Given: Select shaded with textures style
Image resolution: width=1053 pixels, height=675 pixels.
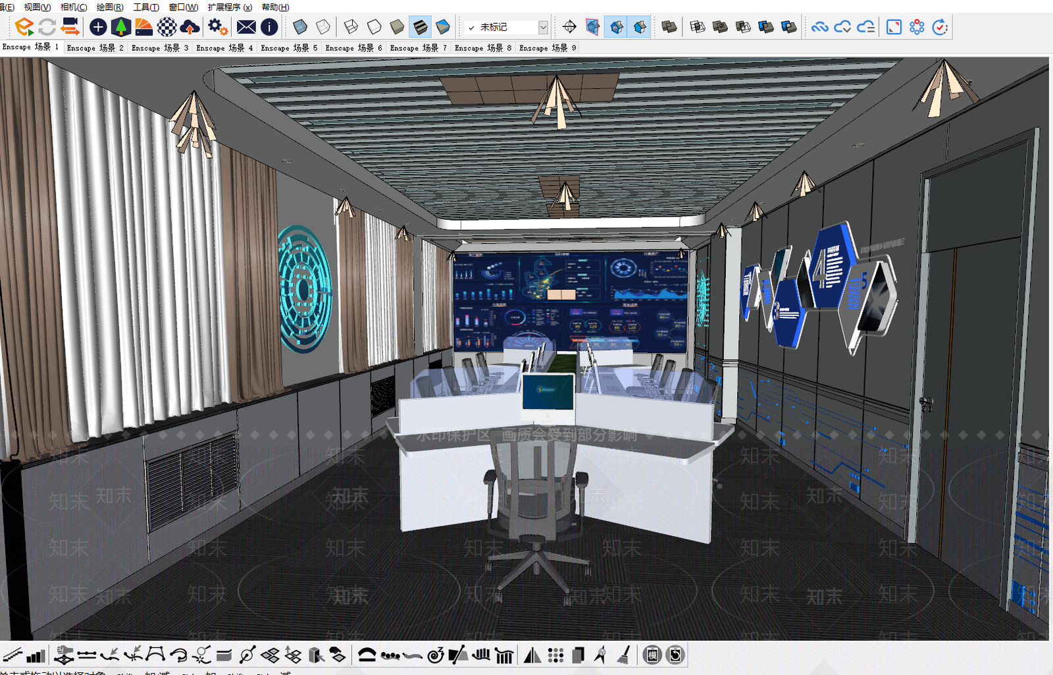Looking at the screenshot, I should (x=420, y=27).
